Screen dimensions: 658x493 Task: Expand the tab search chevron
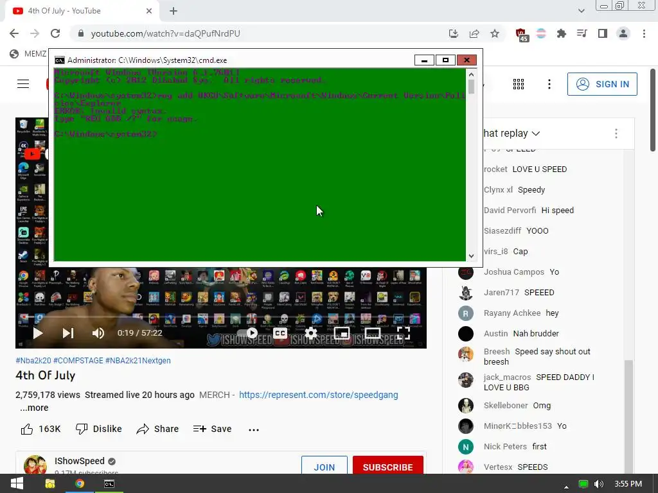coord(581,11)
